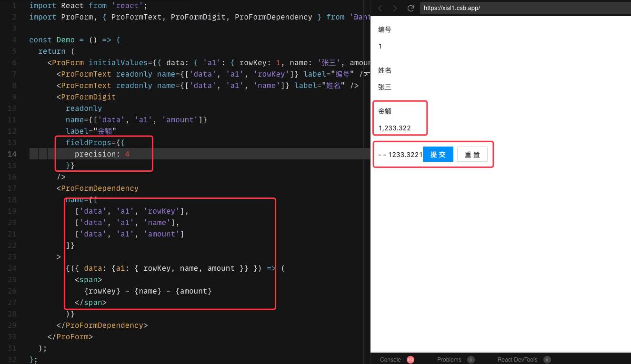This screenshot has height=364, width=631.
Task: Click the Problems count badge
Action: click(x=471, y=360)
